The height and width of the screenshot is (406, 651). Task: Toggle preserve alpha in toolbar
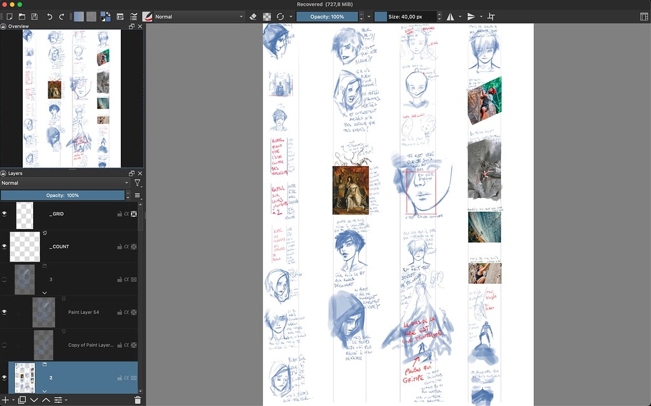coord(267,17)
